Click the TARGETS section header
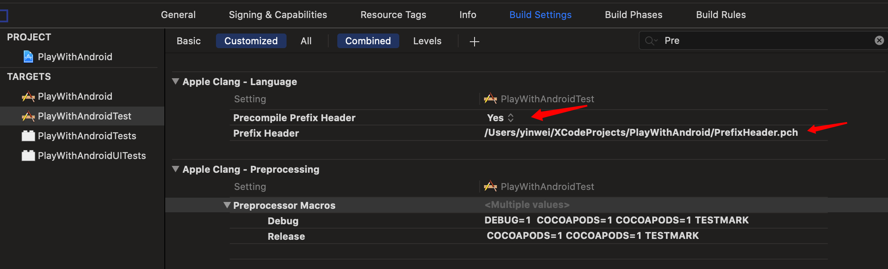The width and height of the screenshot is (888, 269). [x=29, y=76]
